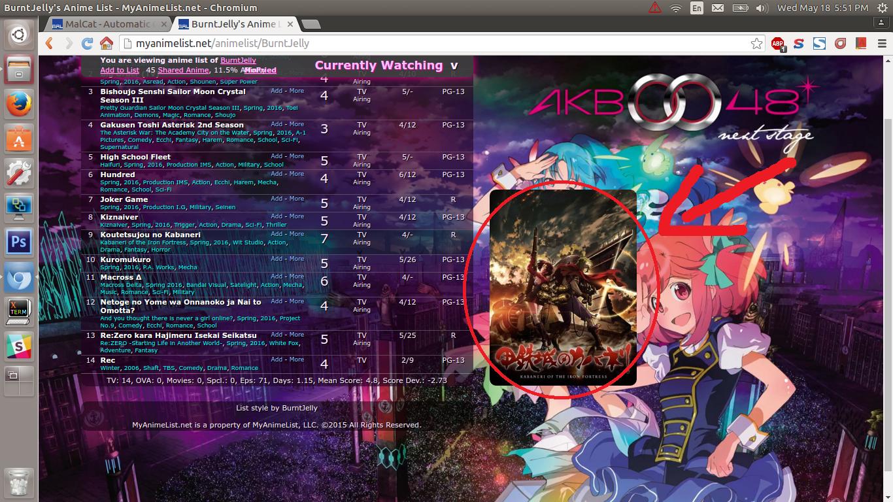Click the Chromium icon in the launcher
Screen dimensions: 893x502
click(19, 278)
